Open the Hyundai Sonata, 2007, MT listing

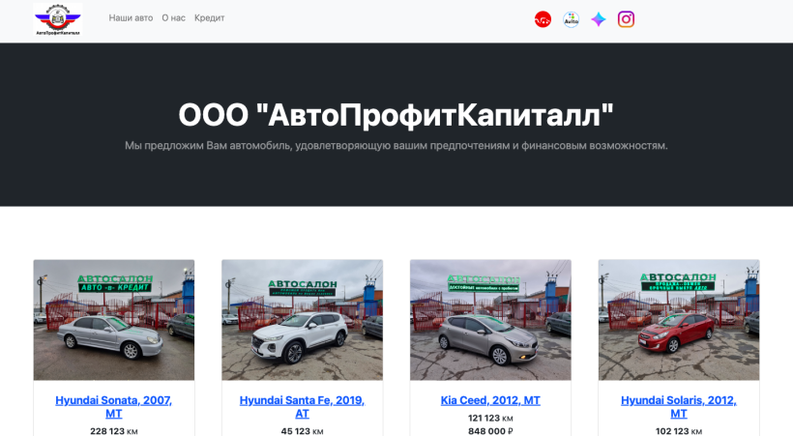coord(114,407)
